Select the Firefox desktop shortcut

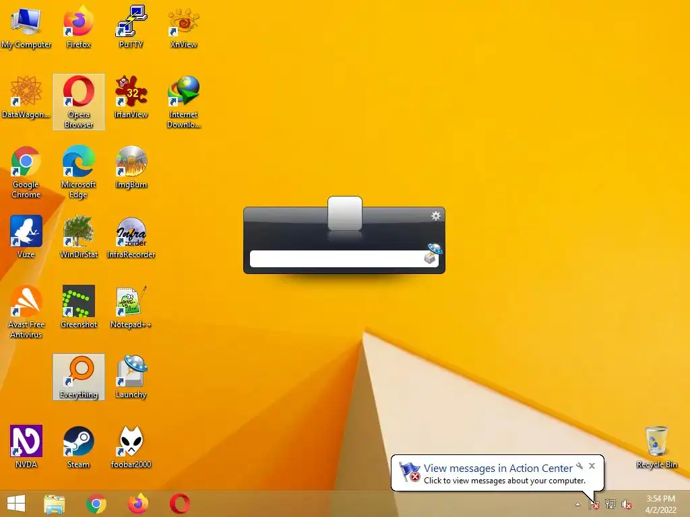pos(78,27)
